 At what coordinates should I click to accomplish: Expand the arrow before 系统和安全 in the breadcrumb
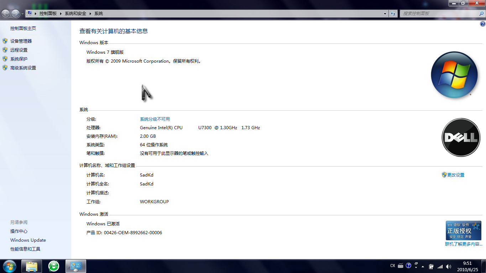pos(61,14)
